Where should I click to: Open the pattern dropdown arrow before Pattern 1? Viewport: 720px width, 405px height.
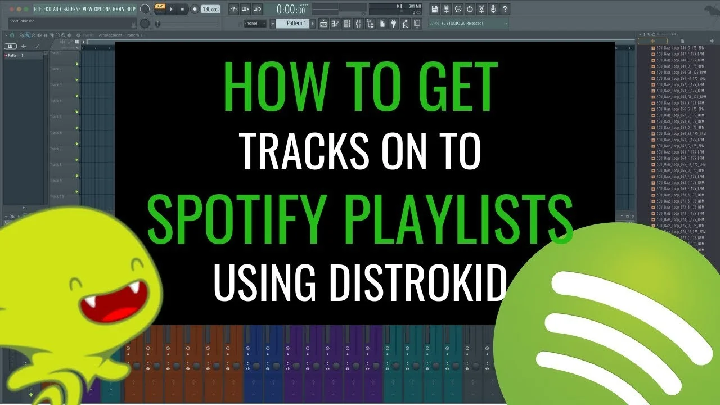(x=273, y=24)
